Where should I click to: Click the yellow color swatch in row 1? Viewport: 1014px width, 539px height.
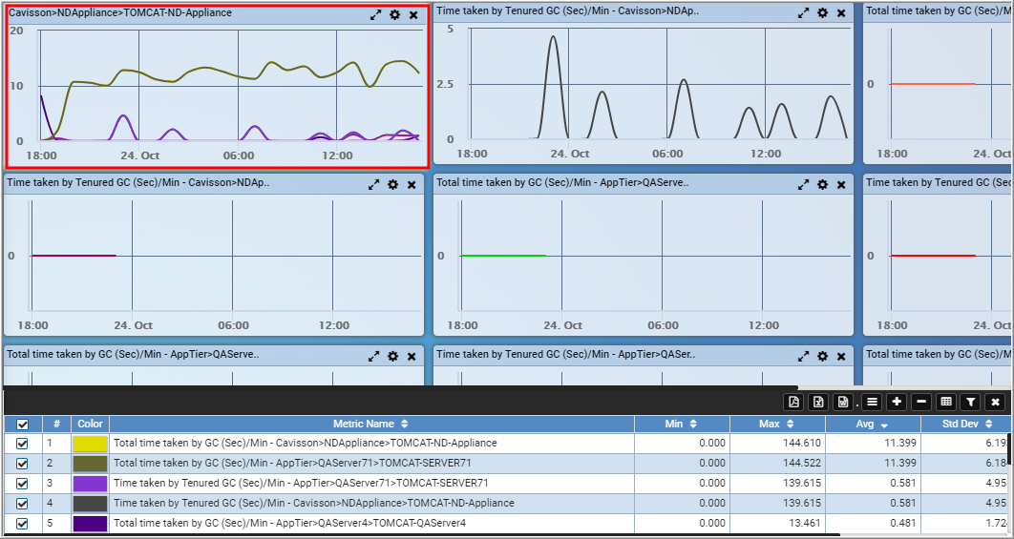(x=91, y=444)
